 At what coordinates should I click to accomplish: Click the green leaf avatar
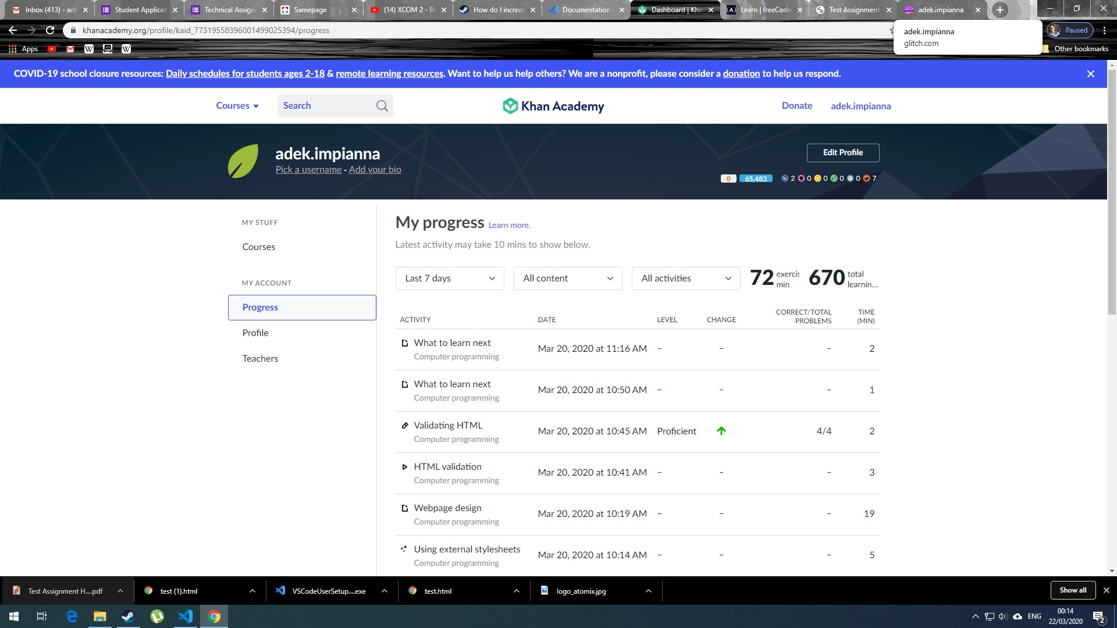coord(243,161)
